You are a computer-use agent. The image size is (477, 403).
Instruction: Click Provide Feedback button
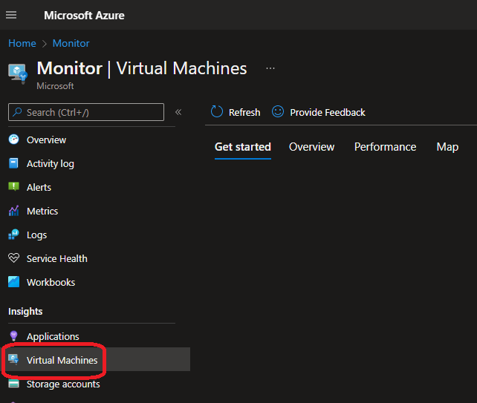(x=319, y=112)
